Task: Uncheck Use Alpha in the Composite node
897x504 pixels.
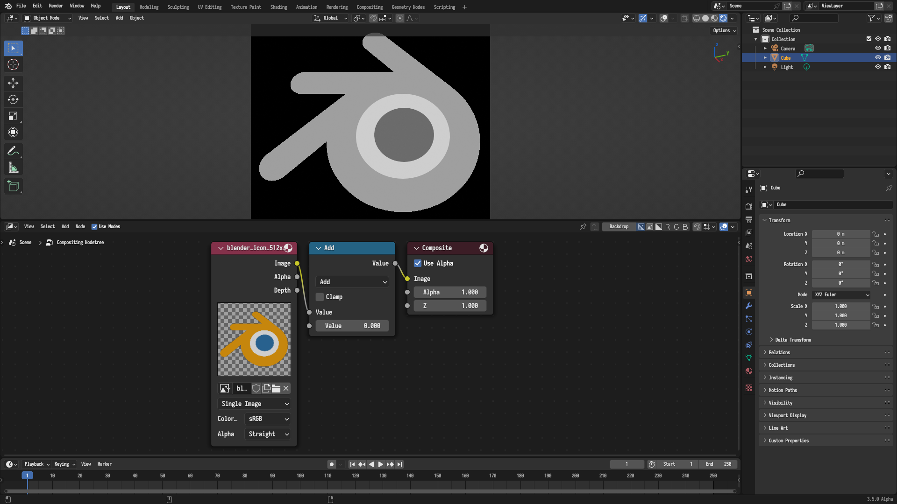Action: tap(418, 263)
